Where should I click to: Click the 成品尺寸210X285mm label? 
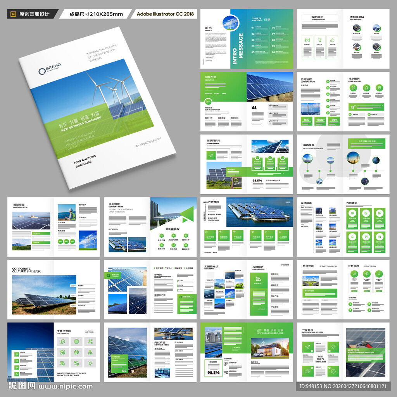96,14
